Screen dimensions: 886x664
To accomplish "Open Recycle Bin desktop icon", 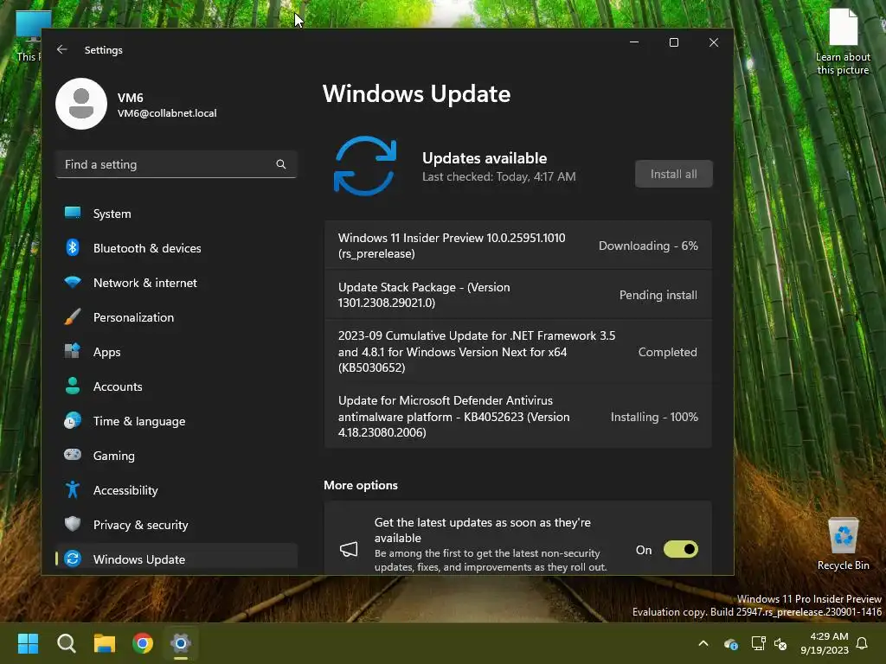I will 843,544.
